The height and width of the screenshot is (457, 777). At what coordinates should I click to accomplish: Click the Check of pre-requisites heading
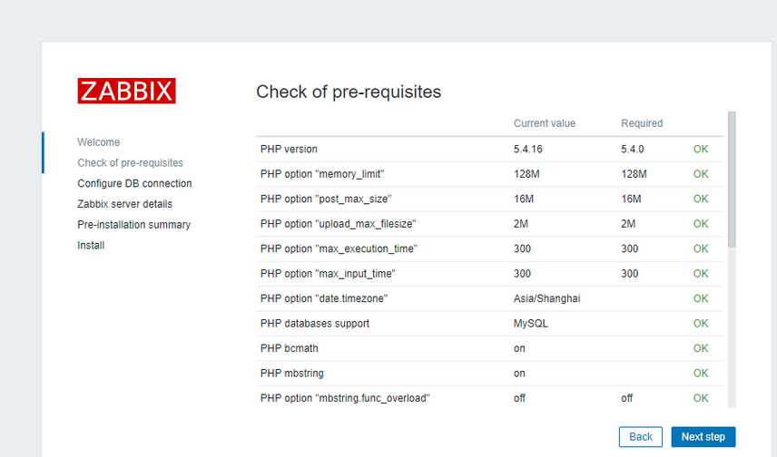(x=349, y=92)
